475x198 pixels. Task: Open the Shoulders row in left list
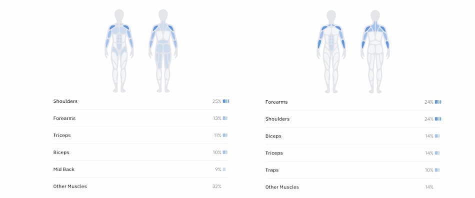(x=141, y=101)
